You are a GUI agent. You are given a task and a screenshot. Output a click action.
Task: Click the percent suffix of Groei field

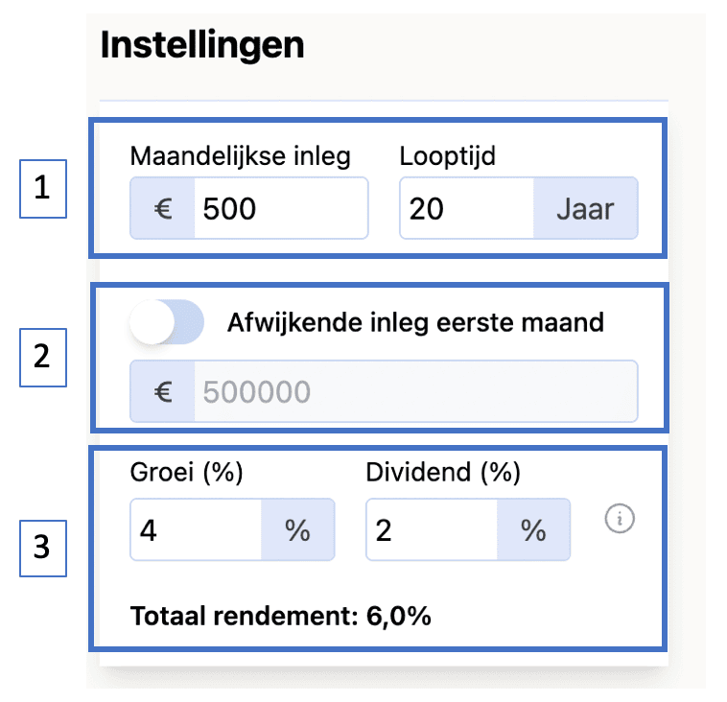point(297,529)
